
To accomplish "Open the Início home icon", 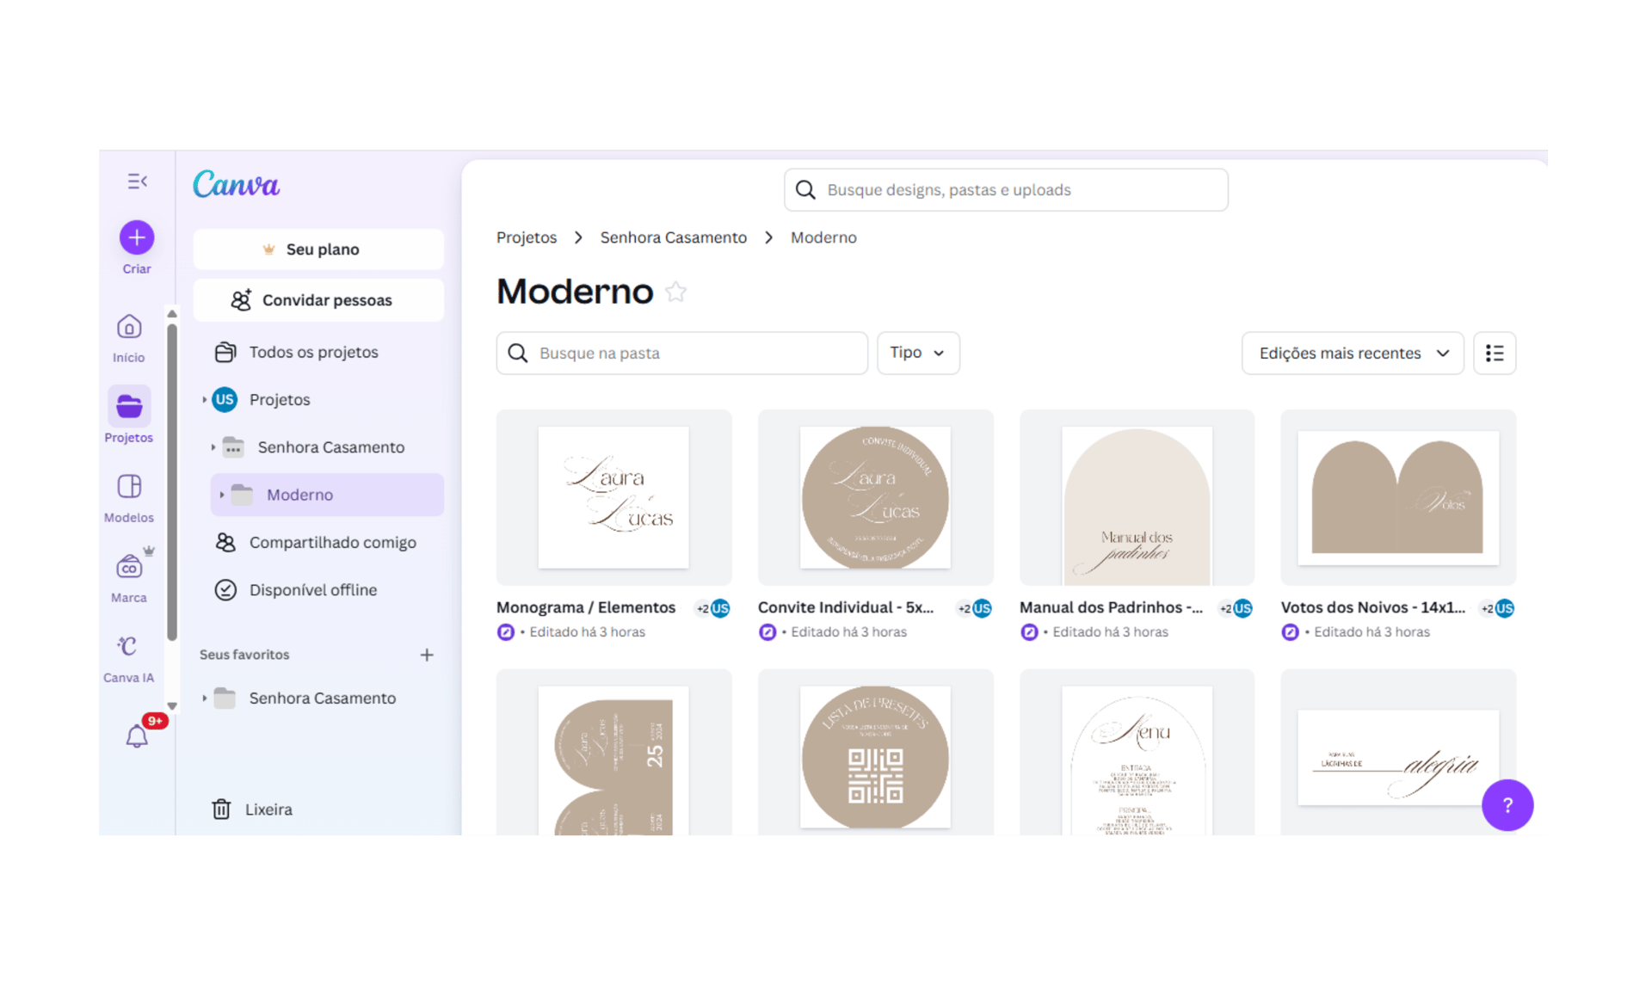I will click(x=129, y=328).
